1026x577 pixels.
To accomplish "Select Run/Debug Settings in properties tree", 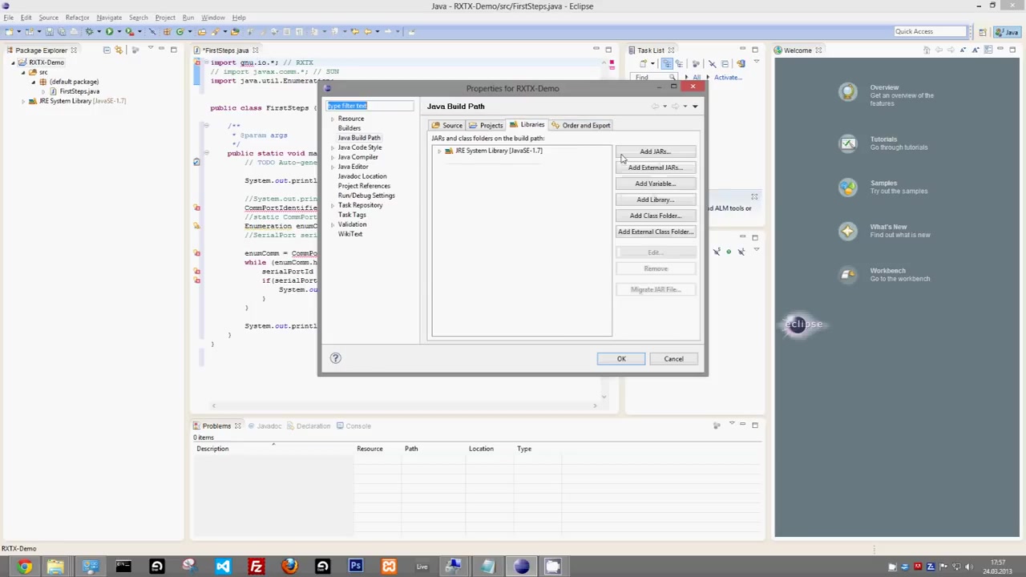I will click(366, 196).
